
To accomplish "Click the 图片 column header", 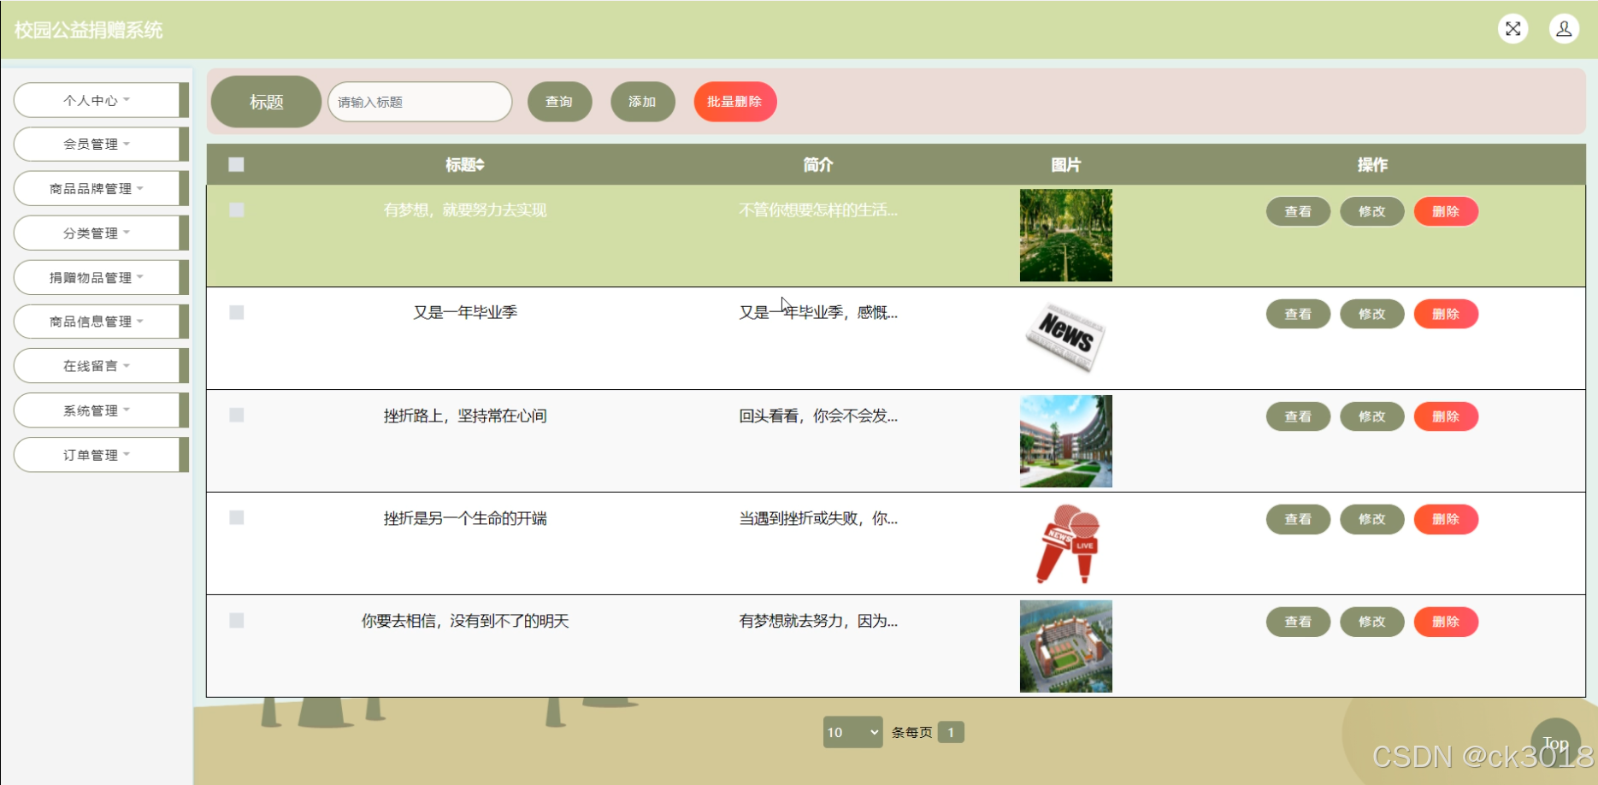I will (1066, 165).
